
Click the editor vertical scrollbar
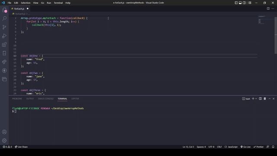click(276, 36)
